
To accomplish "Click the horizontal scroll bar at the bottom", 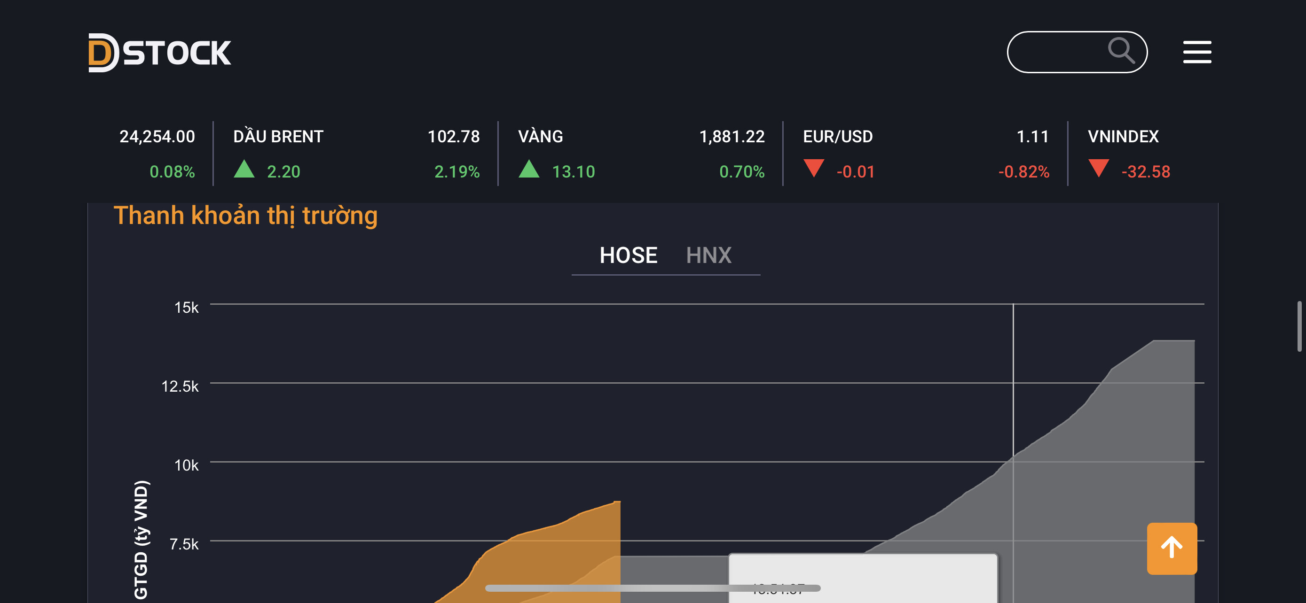I will tap(653, 588).
